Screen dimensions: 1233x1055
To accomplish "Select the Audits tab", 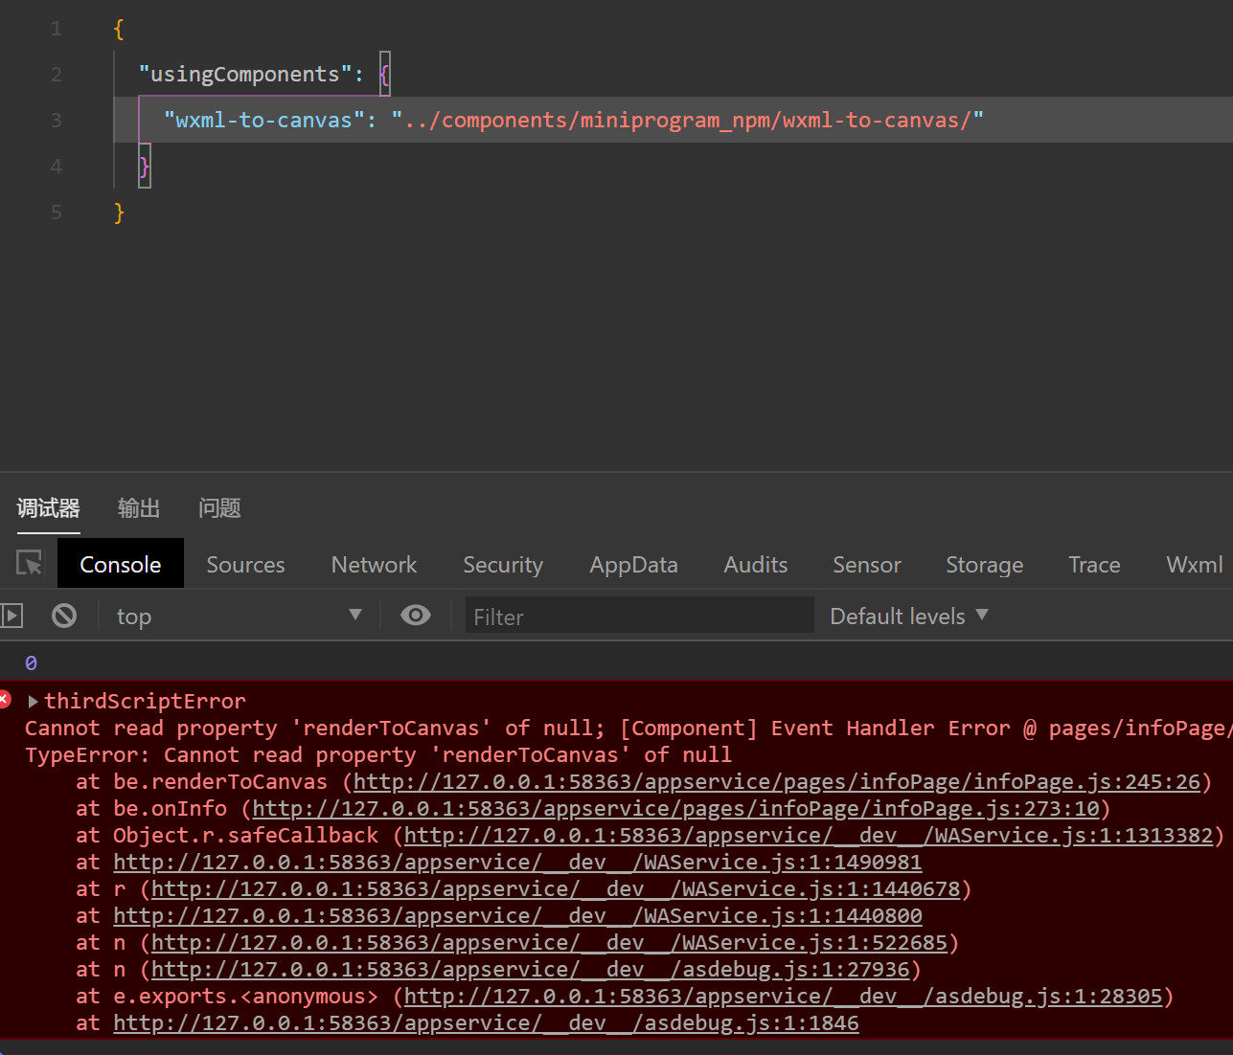I will coord(756,565).
